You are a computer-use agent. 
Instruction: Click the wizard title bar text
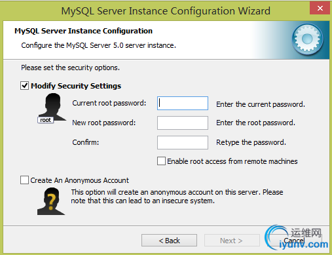pos(166,10)
